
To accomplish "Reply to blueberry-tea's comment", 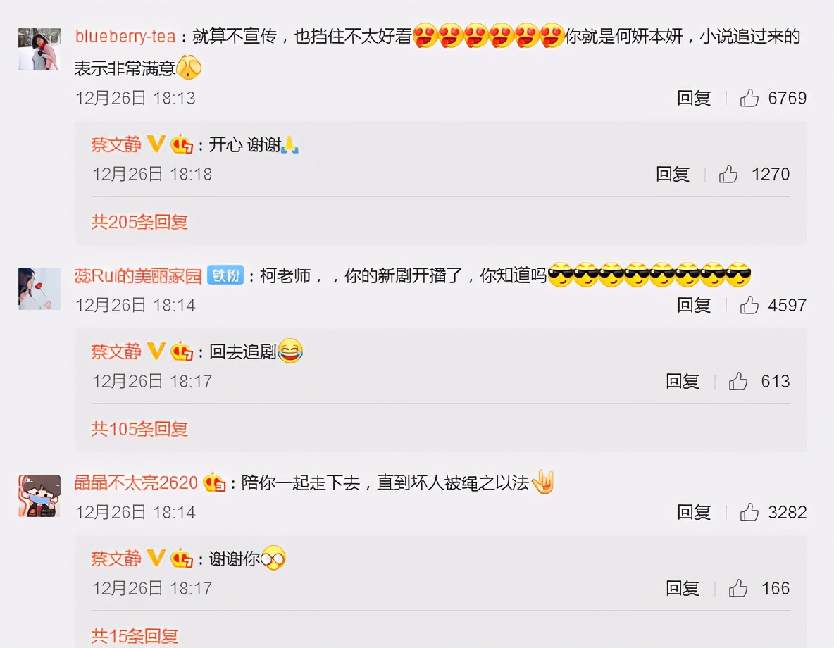I will 694,98.
